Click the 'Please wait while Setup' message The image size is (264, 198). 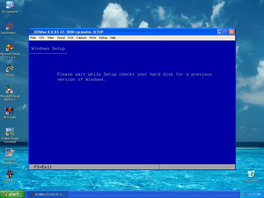134,77
